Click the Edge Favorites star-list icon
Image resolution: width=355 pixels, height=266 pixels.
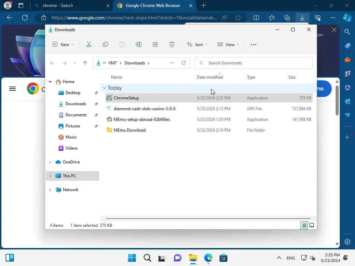(x=272, y=18)
